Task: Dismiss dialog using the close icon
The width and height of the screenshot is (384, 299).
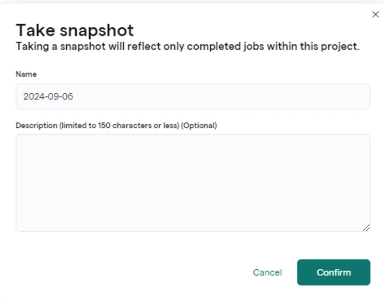Action: (x=375, y=14)
